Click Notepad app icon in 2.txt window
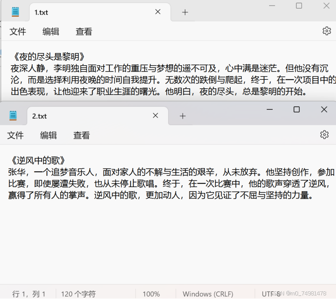336x299 pixels. tap(13, 116)
